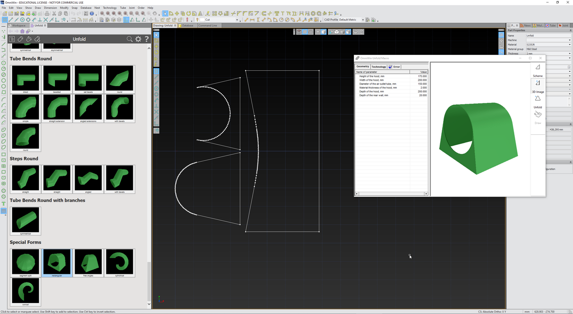Choose the 'segment split' special form
573x314 pixels.
[x=25, y=263]
